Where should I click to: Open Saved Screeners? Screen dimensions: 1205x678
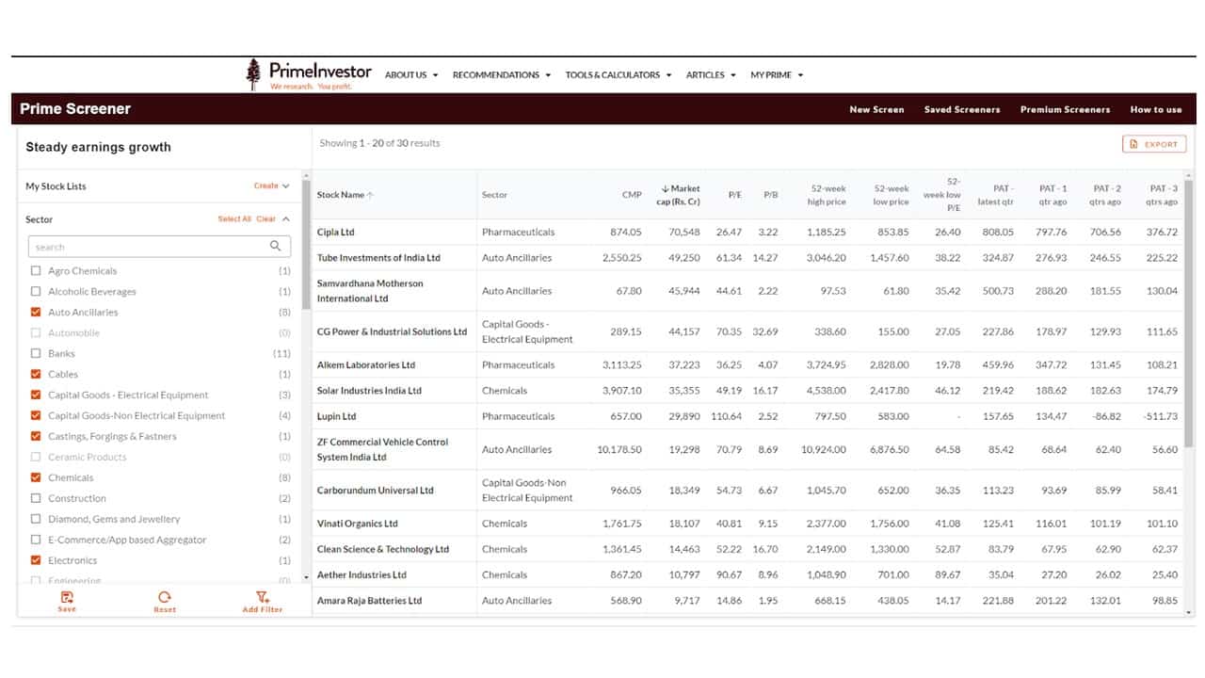click(962, 109)
